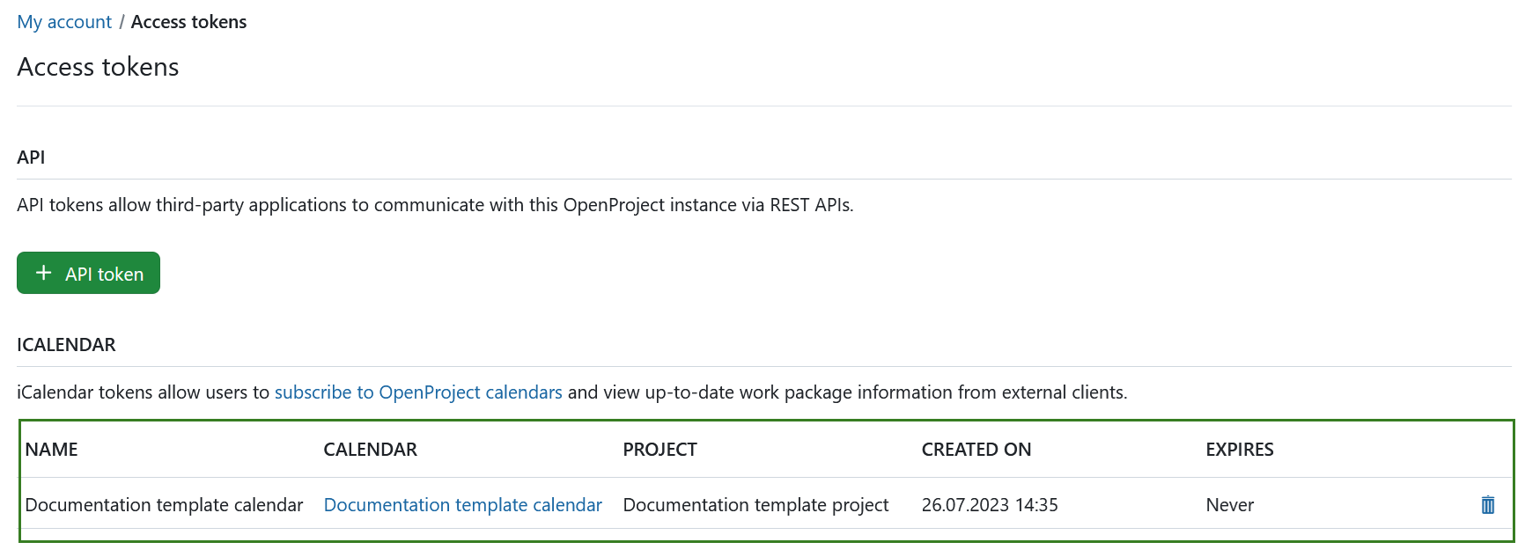The height and width of the screenshot is (557, 1525).
Task: Go to My account breadcrumb
Action: (x=64, y=22)
